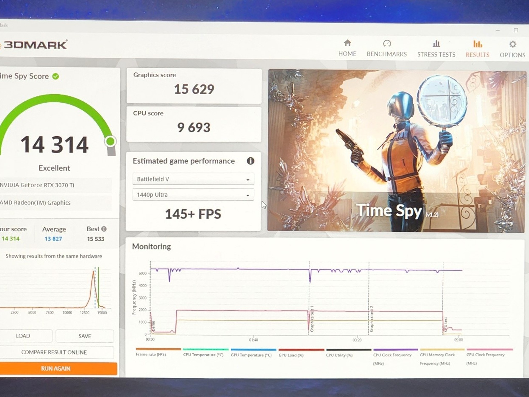The width and height of the screenshot is (529, 397).
Task: Toggle CPU Clock Frequency legend entry
Action: coord(395,357)
